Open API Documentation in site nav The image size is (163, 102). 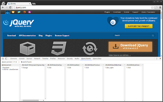pyautogui.click(x=27, y=35)
